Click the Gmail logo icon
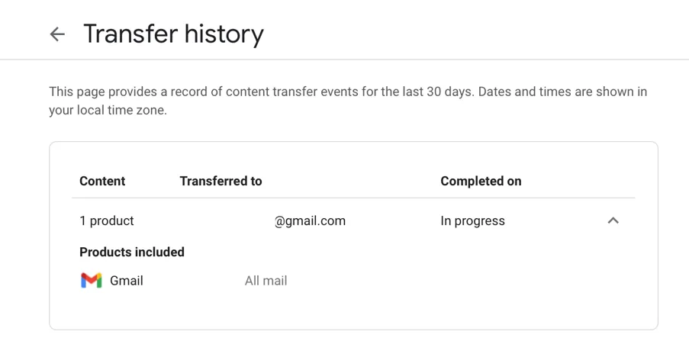This screenshot has height=357, width=689. pos(92,281)
